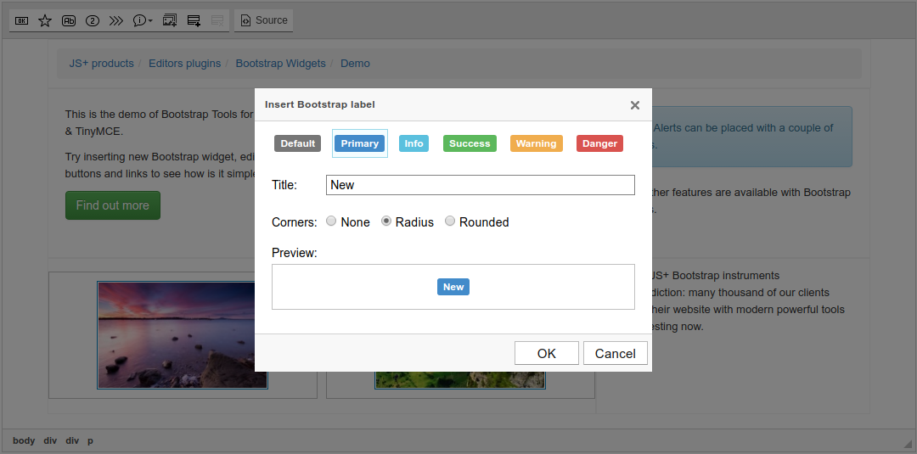The image size is (917, 454).
Task: Click the insert image gallery toolbar icon
Action: coord(170,20)
